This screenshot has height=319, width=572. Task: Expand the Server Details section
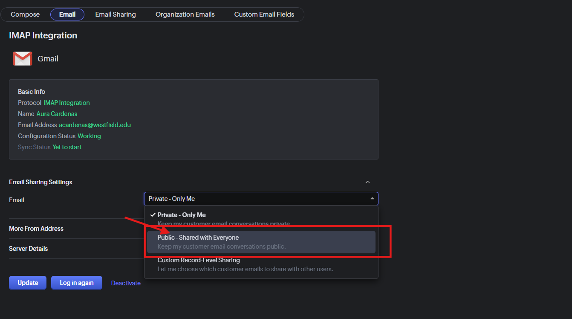(29, 249)
